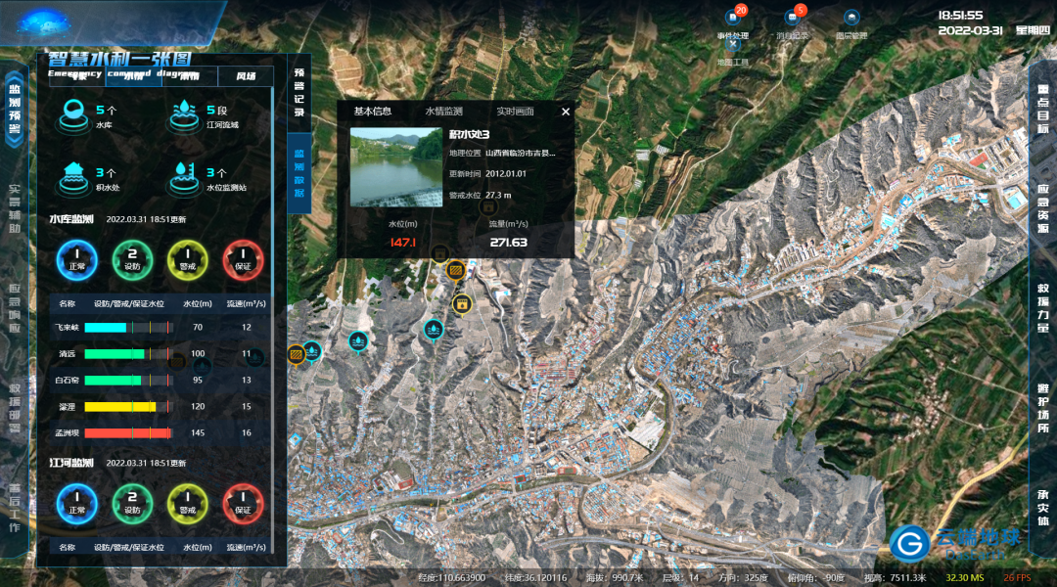The image size is (1057, 587).
Task: Select yellow dam marker near popup on map
Action: (x=455, y=269)
